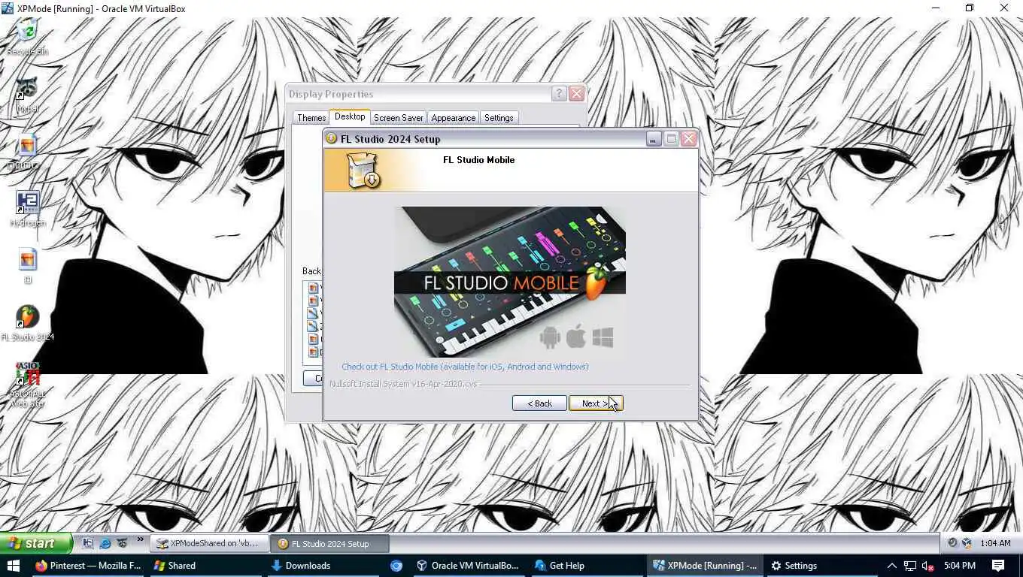Open the host Settings taskbar item
This screenshot has width=1023, height=577.
coord(822,566)
